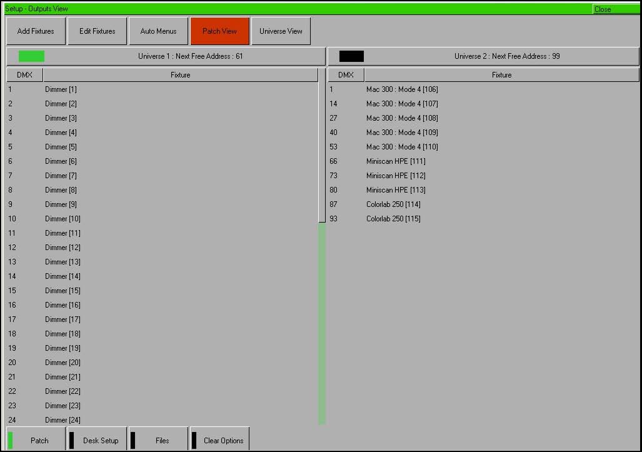Select Dimmer [22] row
The height and width of the screenshot is (452, 642).
click(x=162, y=391)
